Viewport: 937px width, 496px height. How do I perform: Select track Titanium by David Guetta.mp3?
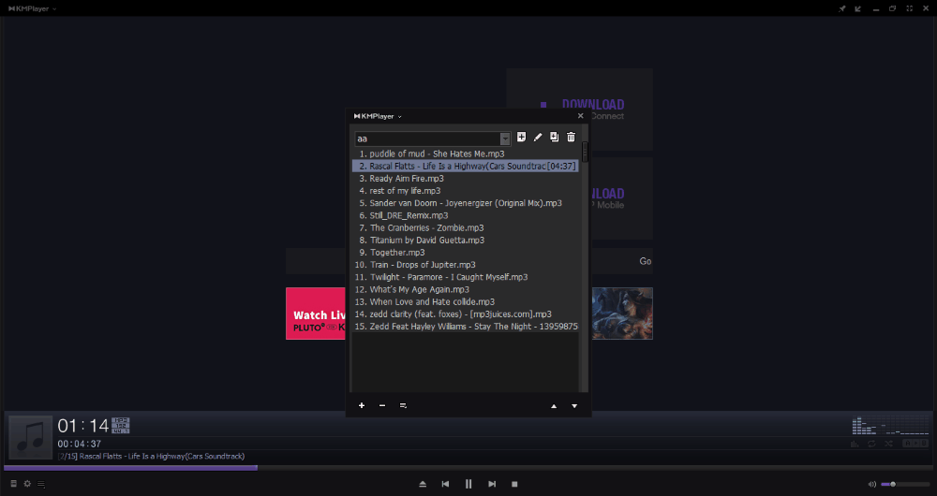coord(465,241)
